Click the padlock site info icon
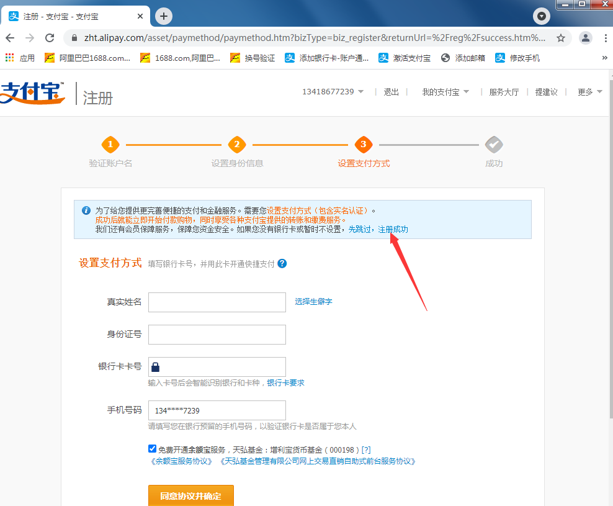This screenshot has height=506, width=613. pos(74,38)
